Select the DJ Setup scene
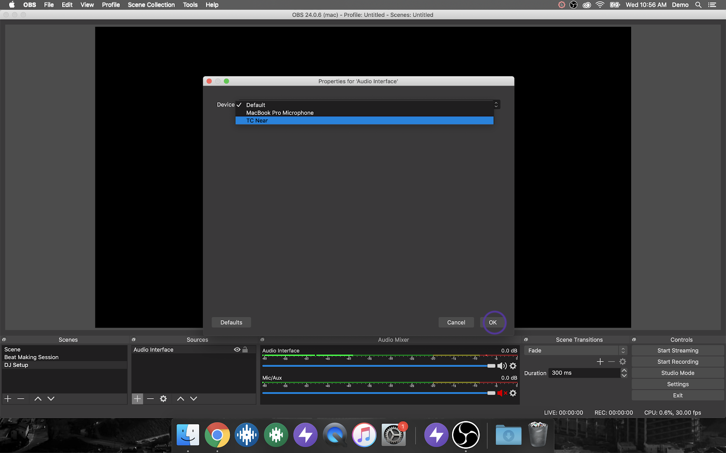 (64, 365)
